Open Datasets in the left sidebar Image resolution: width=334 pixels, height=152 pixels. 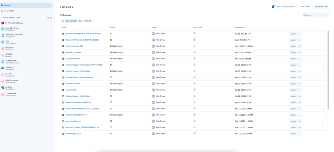(26, 5)
